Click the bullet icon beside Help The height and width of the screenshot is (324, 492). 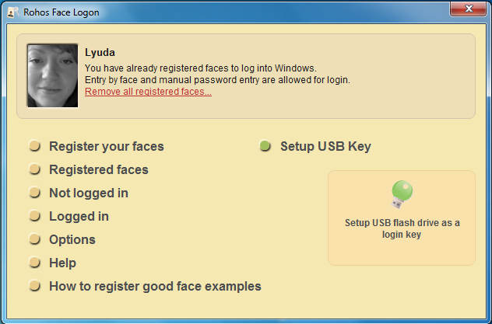tap(34, 263)
